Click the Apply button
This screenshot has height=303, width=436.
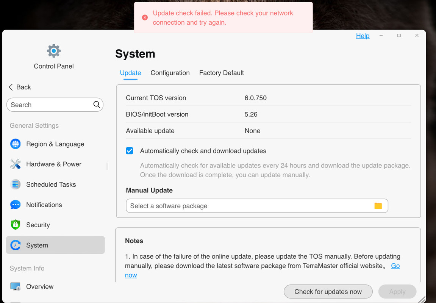[397, 291]
